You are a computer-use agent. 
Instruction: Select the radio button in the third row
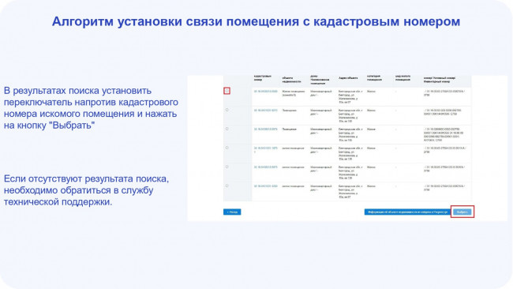227,129
